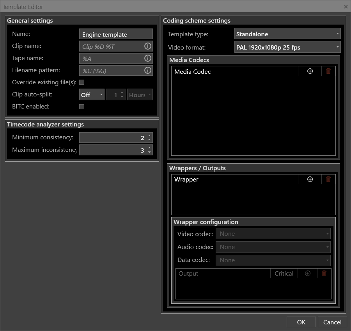Close the Template Editor window

click(346, 7)
